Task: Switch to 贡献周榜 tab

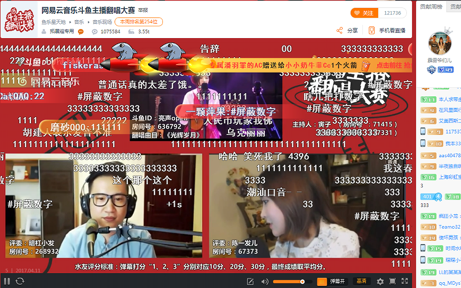Action: (431, 6)
